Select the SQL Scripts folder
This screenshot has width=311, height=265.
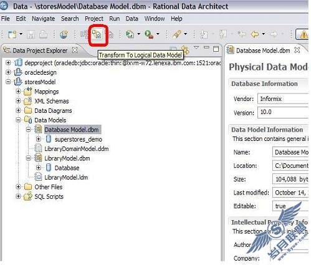49,196
